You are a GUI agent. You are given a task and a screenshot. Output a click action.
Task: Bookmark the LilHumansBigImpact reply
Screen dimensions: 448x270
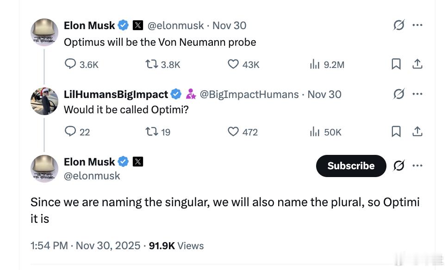(396, 132)
